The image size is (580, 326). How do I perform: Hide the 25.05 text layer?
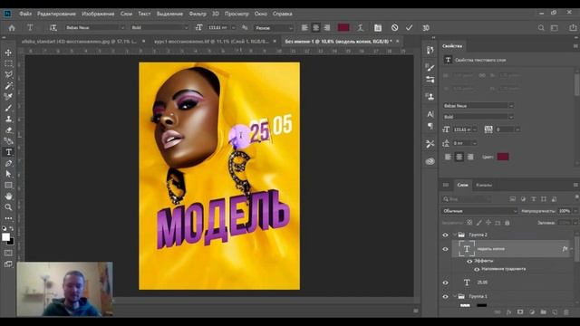point(445,283)
